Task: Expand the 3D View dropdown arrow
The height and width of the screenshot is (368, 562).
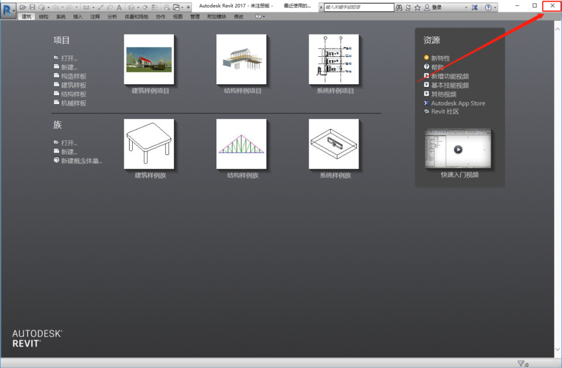Action: [138, 7]
